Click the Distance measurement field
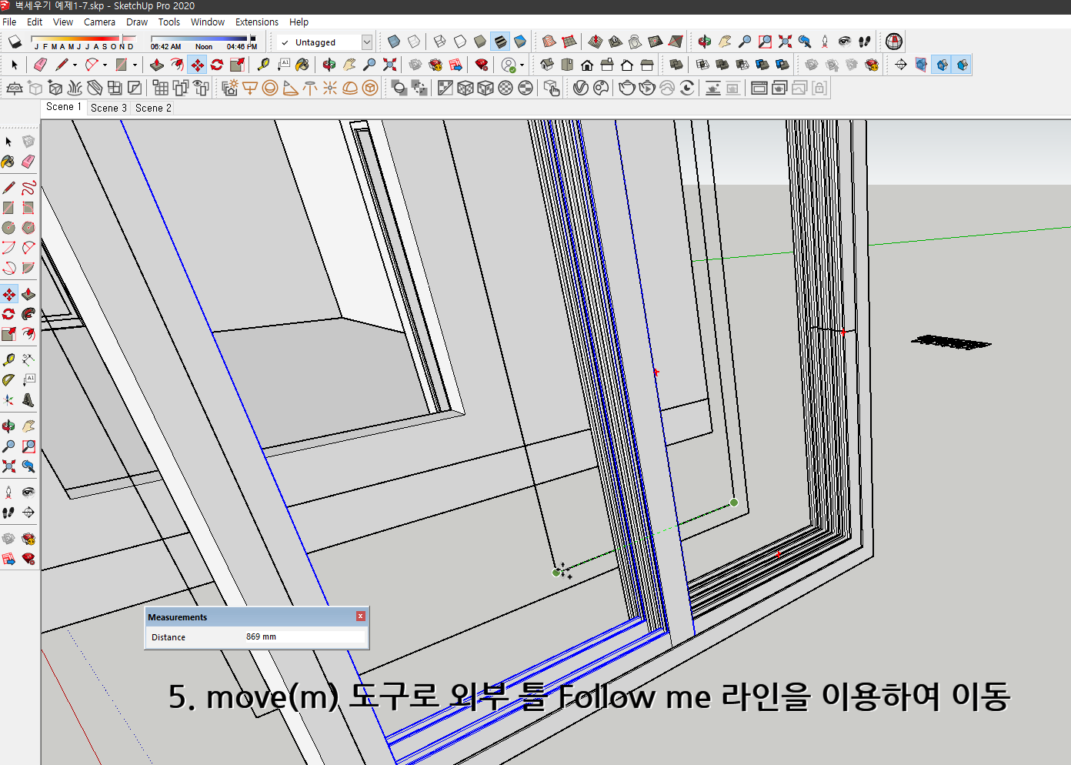Viewport: 1071px width, 765px height. (303, 636)
